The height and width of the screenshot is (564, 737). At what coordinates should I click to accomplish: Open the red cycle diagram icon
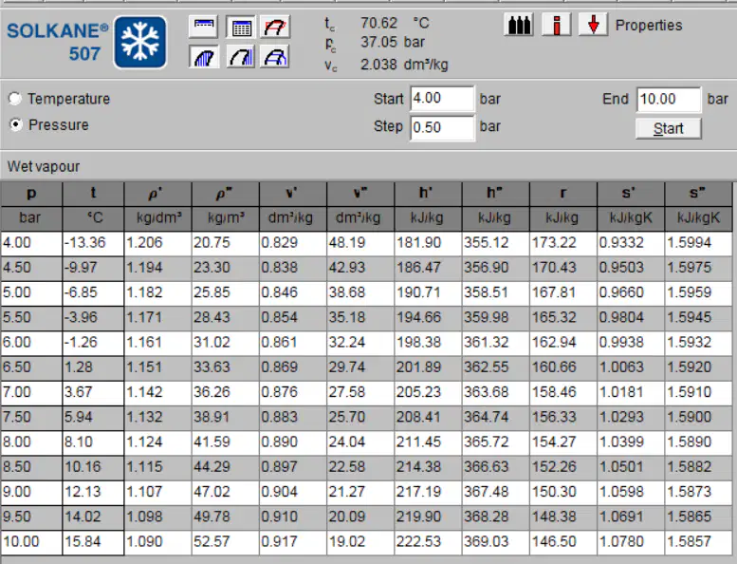click(x=275, y=28)
